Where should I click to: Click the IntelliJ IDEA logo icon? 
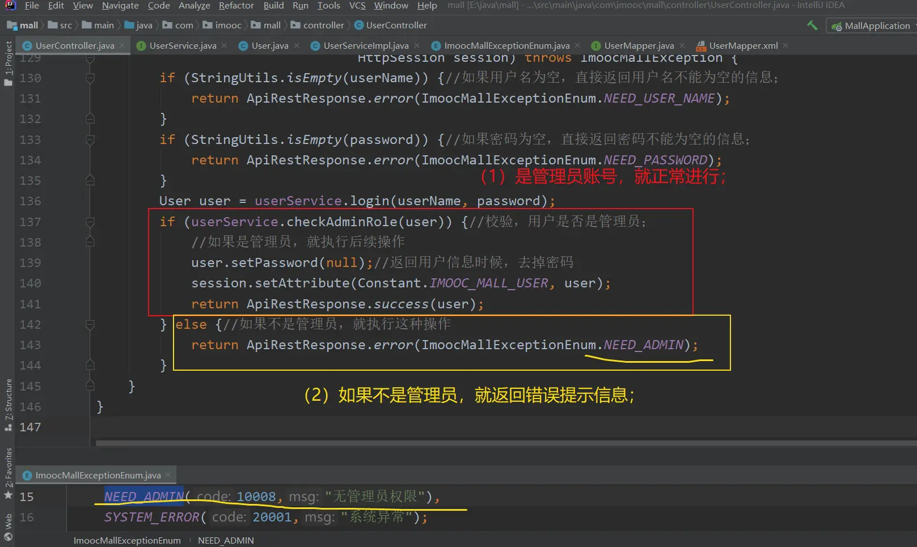pos(10,6)
